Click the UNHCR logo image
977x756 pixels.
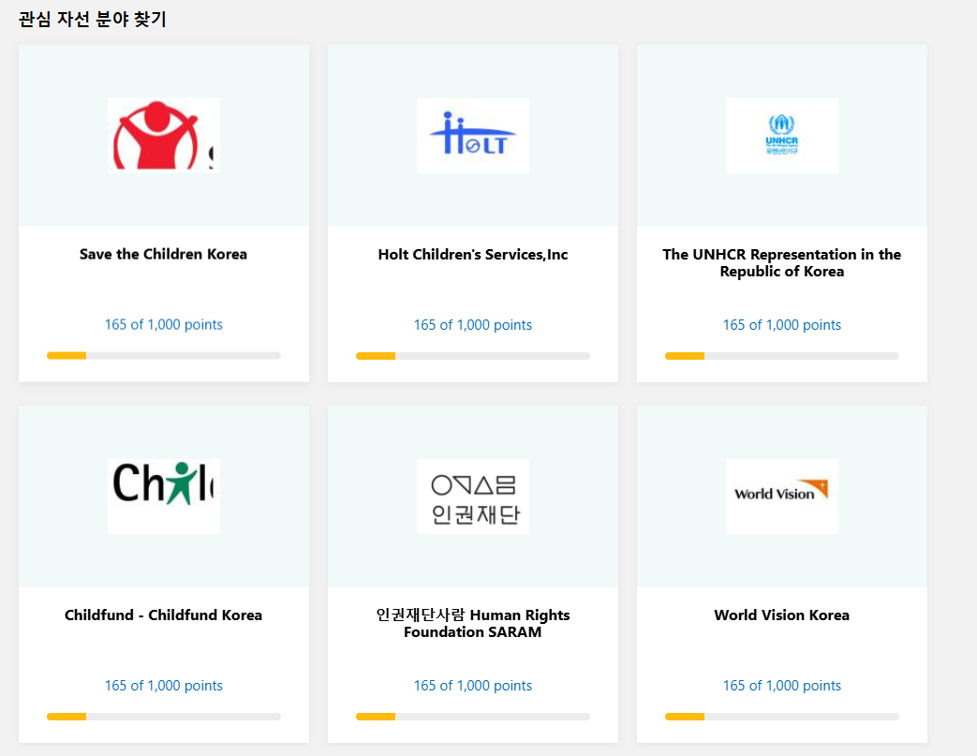782,135
